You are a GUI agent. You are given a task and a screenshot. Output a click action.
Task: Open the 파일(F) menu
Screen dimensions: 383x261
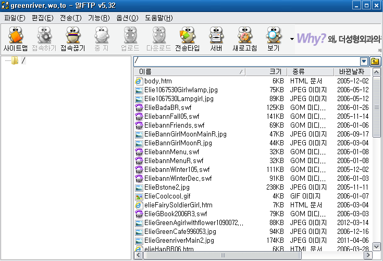point(15,18)
